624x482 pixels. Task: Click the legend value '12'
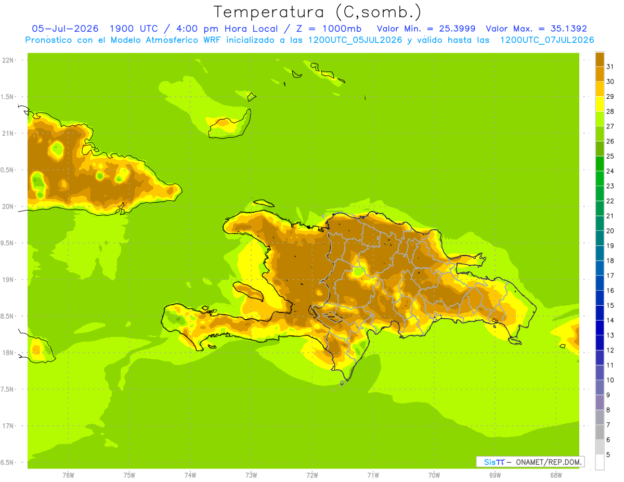pyautogui.click(x=610, y=350)
